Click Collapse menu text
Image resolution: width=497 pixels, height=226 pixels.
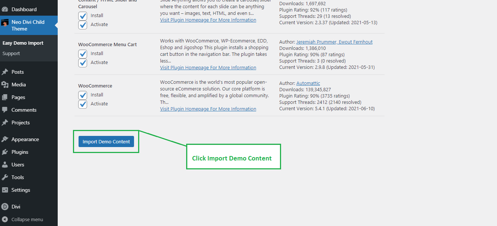tap(27, 219)
